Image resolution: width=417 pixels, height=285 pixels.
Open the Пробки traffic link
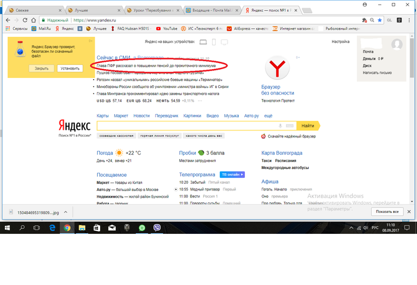(x=187, y=153)
